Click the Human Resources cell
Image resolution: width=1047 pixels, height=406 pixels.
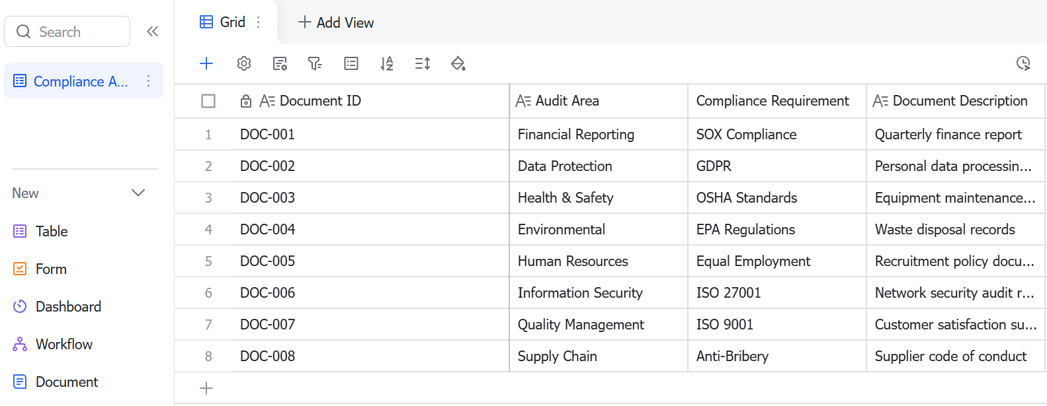point(599,261)
